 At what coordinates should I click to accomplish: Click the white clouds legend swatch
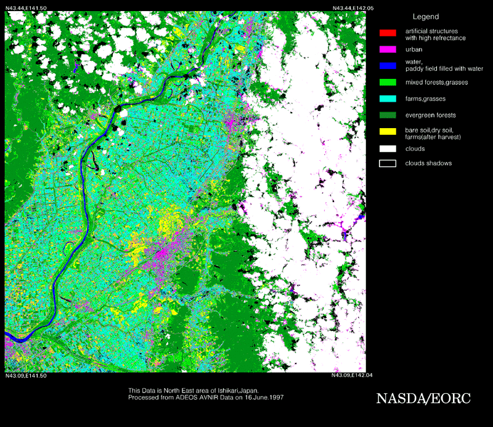(388, 148)
